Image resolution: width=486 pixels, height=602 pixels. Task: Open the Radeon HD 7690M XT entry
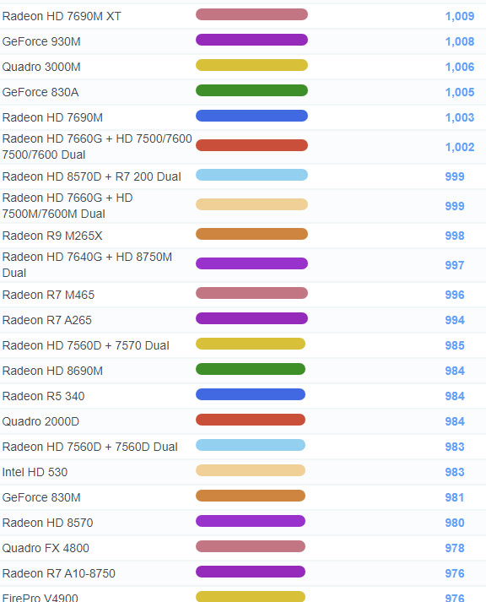tap(62, 16)
